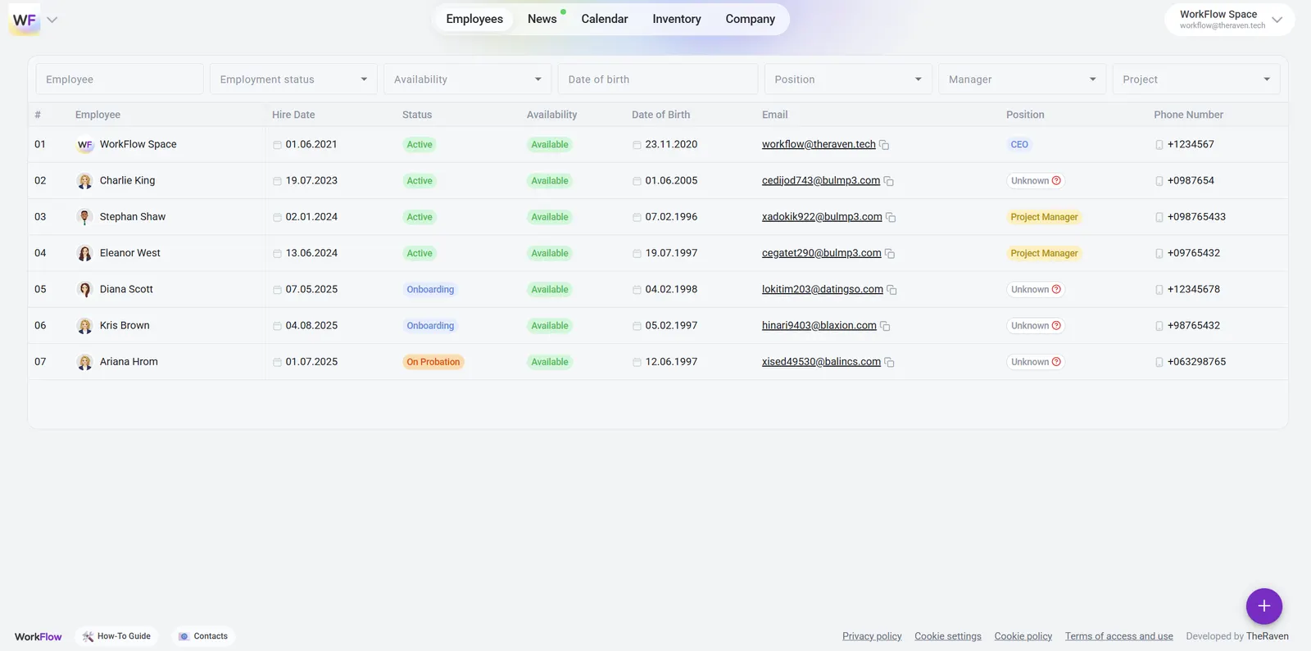Click the CEO position badge

pos(1019,145)
